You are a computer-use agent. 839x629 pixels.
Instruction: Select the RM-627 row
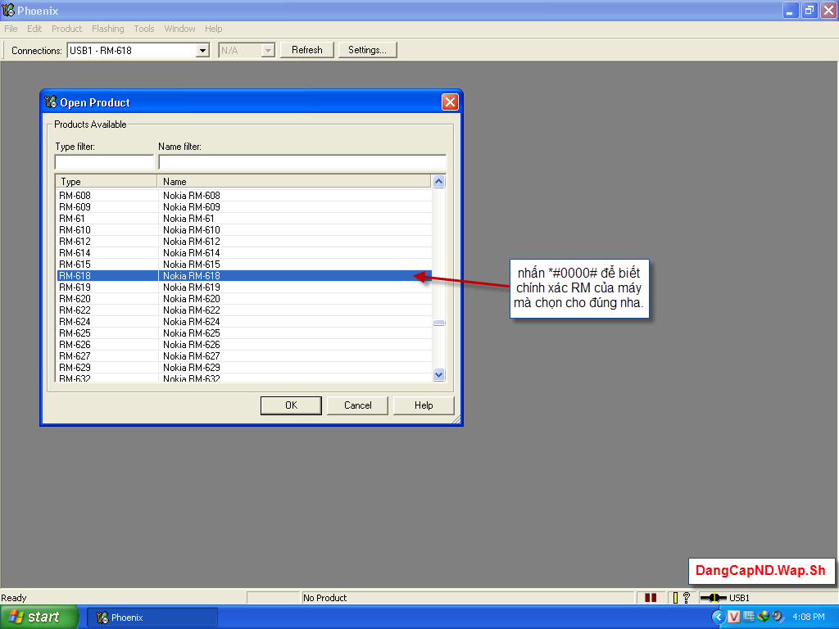pyautogui.click(x=244, y=356)
